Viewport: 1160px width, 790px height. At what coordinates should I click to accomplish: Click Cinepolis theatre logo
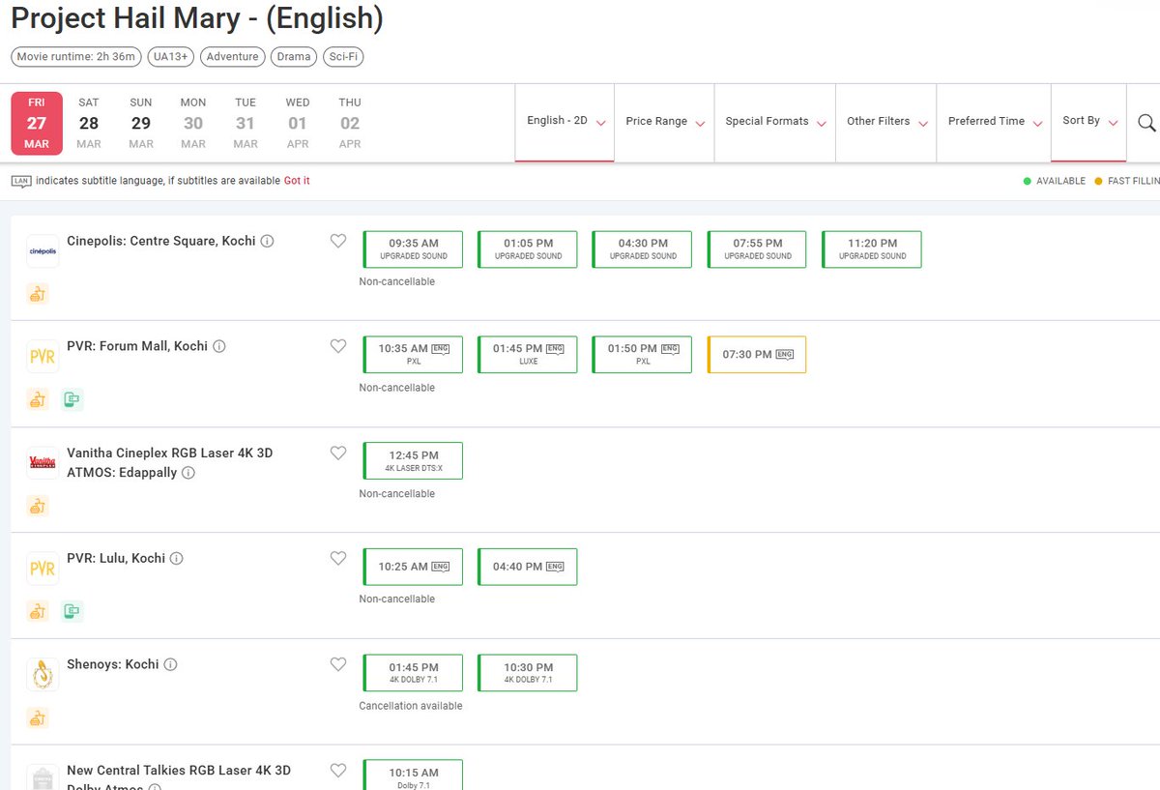point(43,251)
